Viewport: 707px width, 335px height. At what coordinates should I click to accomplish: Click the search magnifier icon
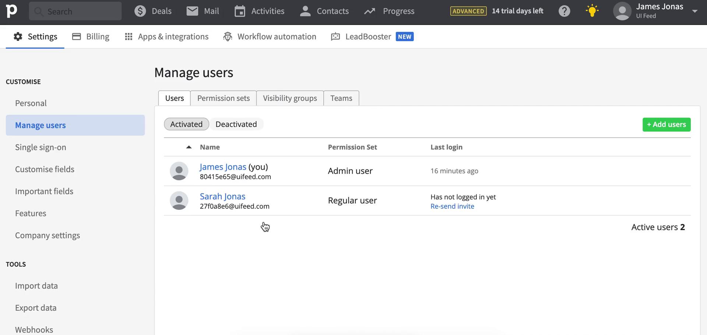click(39, 11)
